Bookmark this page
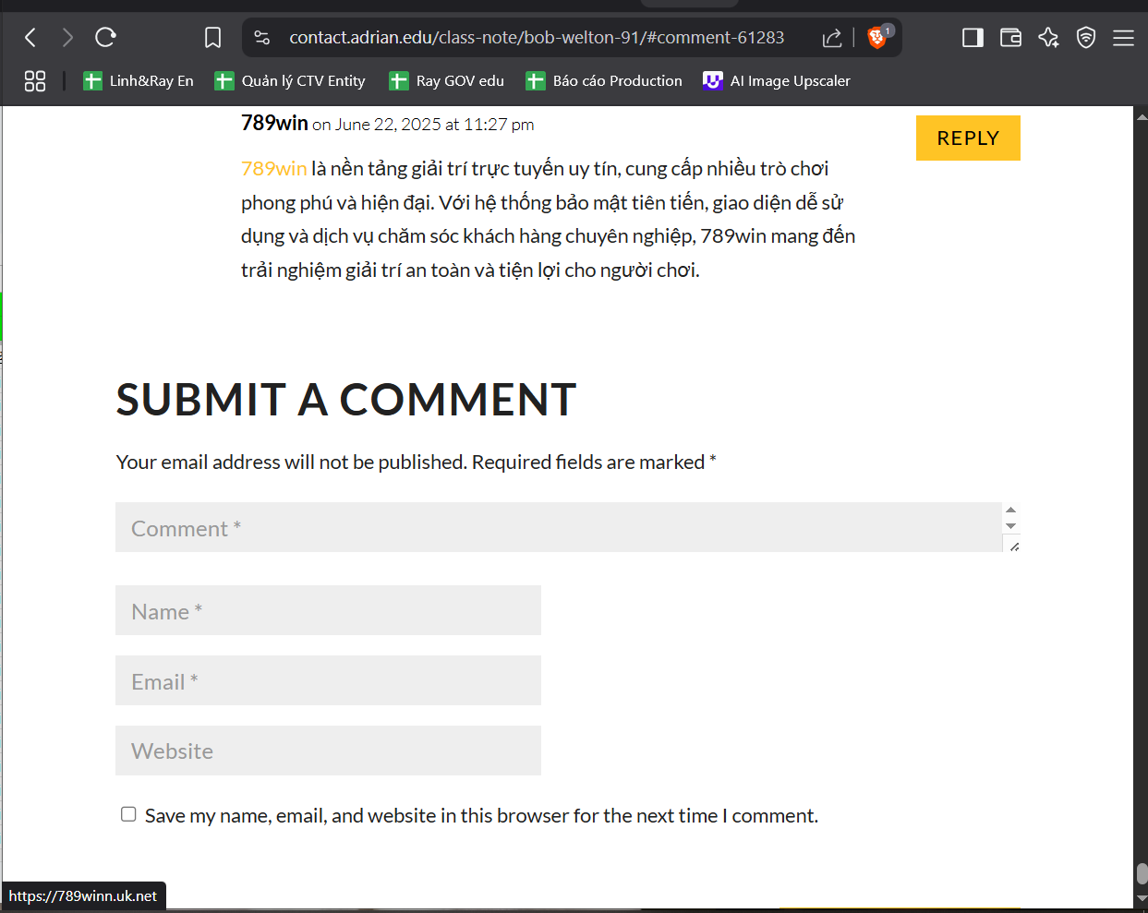The width and height of the screenshot is (1148, 913). coord(212,37)
